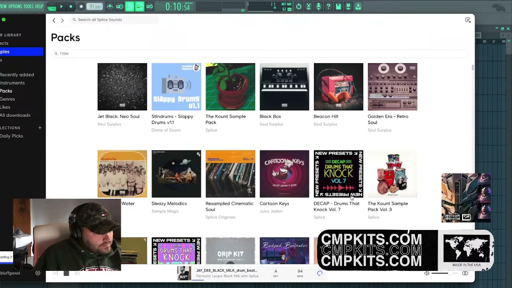Screen dimensions: 512x288
Task: Stop the Splice player preview
Action: coord(66,273)
